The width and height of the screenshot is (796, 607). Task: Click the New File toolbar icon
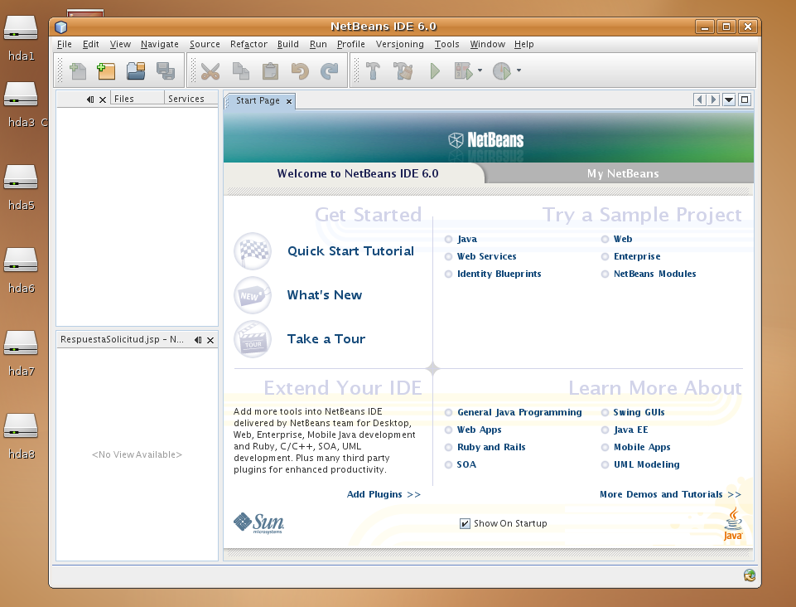tap(78, 70)
